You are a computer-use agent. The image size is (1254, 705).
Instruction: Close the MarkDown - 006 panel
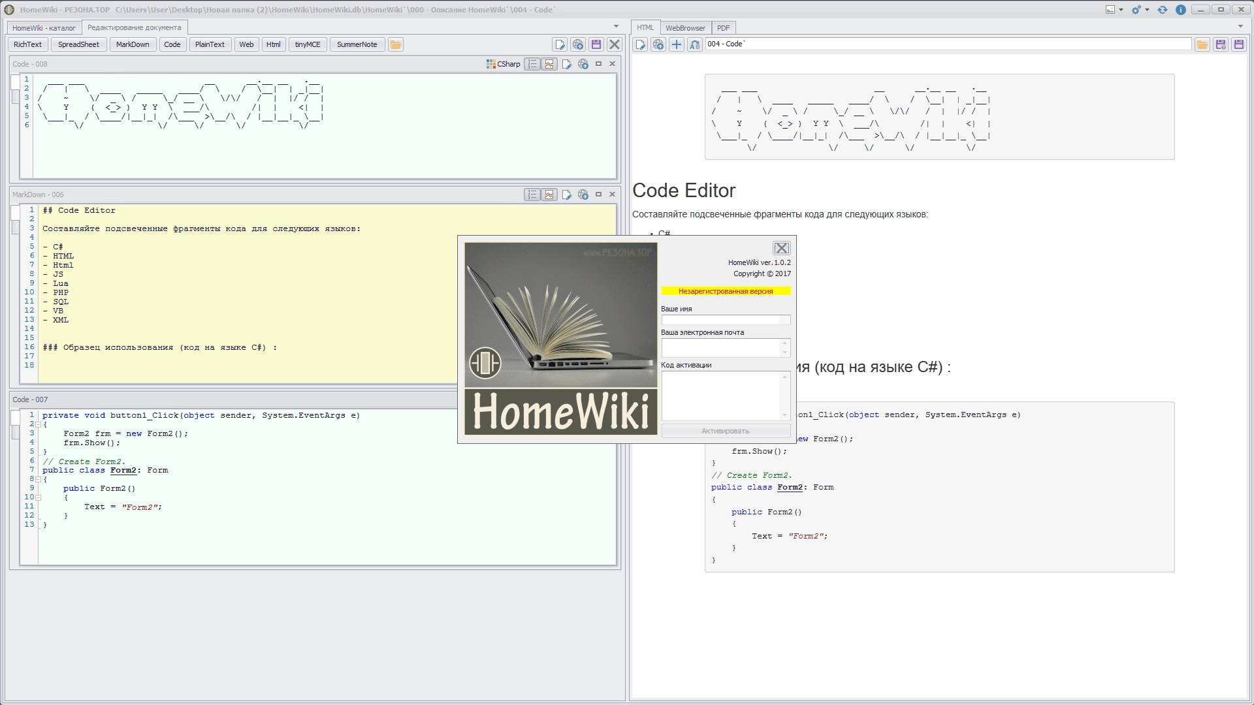click(613, 195)
